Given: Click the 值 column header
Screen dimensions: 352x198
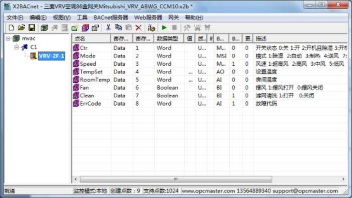Looking at the screenshot, I should tap(190, 38).
